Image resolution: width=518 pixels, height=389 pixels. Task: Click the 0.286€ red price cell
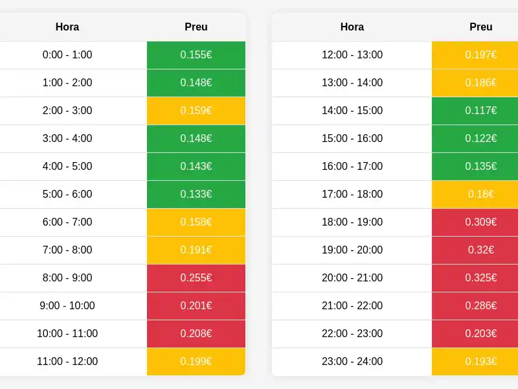481,306
